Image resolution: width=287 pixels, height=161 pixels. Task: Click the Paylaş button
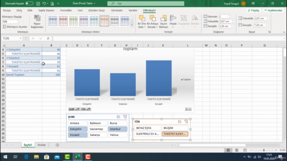[x=253, y=10]
